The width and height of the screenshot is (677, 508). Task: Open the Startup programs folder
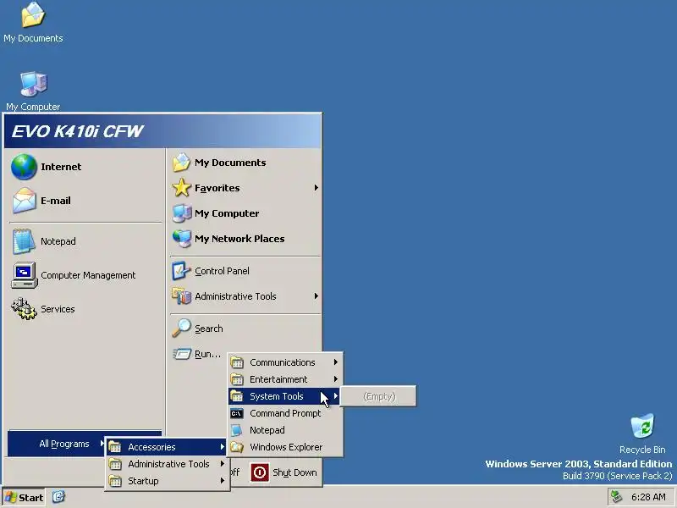coord(167,481)
